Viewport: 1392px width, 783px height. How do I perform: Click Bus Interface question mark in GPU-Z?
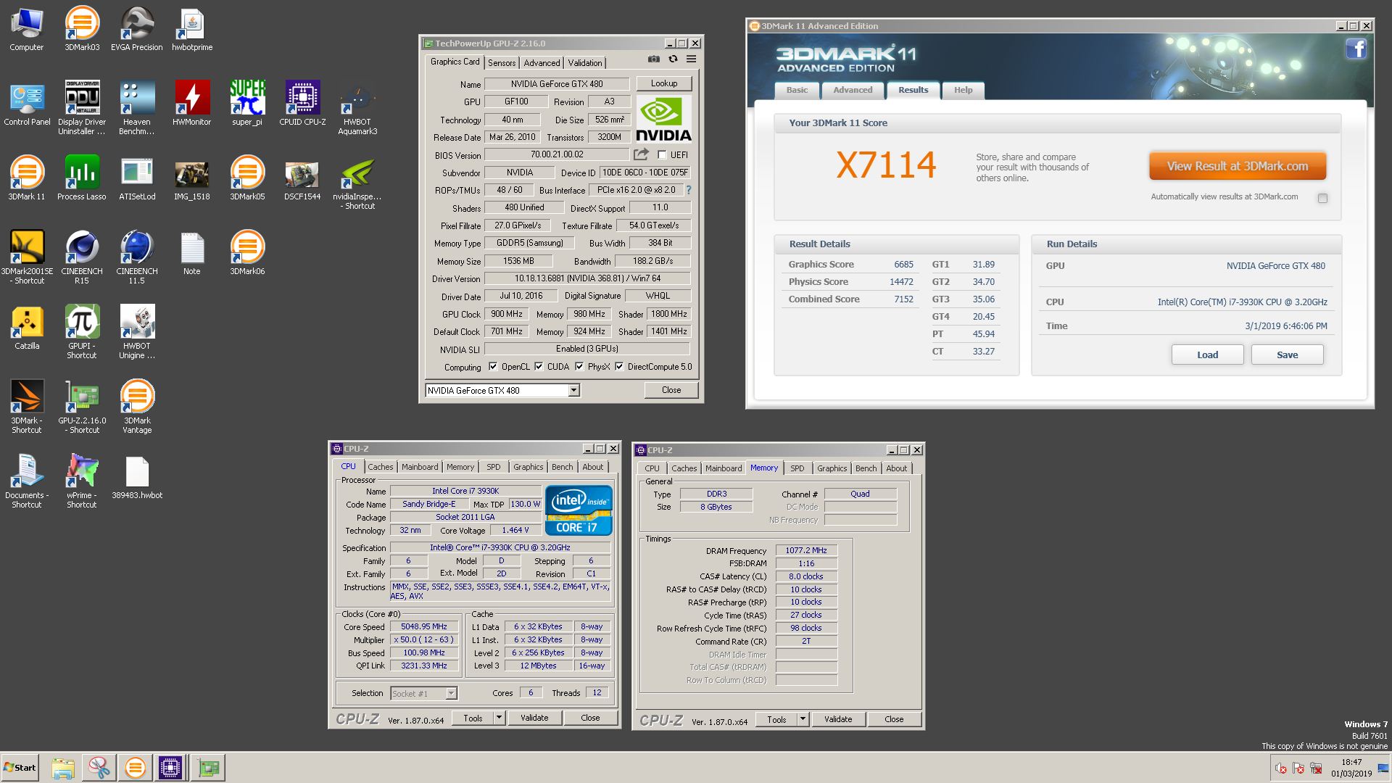(689, 190)
